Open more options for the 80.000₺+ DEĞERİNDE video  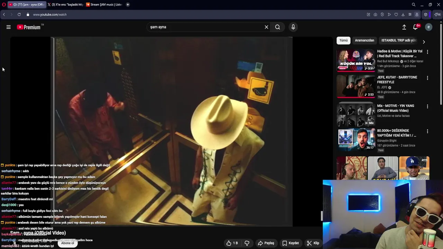point(427,131)
